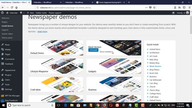Image resolution: width=192 pixels, height=108 pixels.
Task: Open Media in the sidebar
Action: tap(7, 49)
